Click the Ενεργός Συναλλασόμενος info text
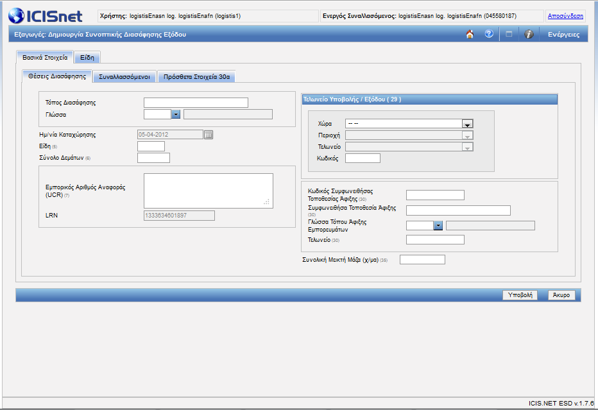This screenshot has height=410, width=598. (x=420, y=16)
